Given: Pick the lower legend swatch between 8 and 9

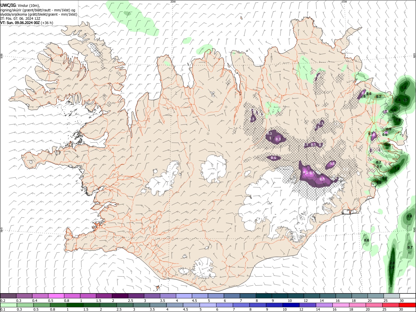Looking at the screenshot, I should click(257, 305).
